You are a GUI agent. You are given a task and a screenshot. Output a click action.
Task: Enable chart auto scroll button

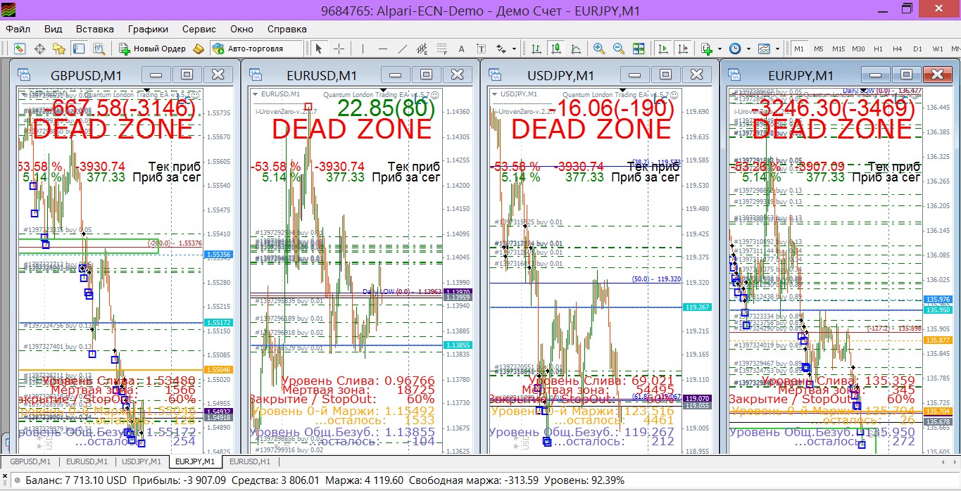click(x=662, y=49)
